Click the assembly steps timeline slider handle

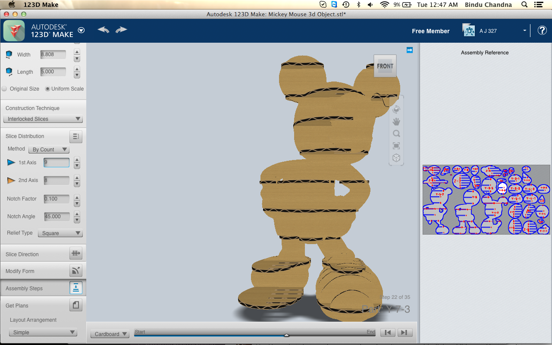(286, 335)
